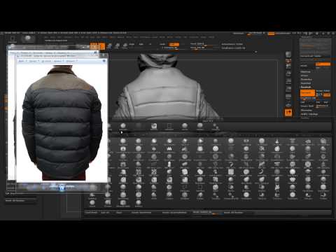The width and height of the screenshot is (336, 252).
Task: Select the spiky M-shaped brush icon in grid
Action: [x=169, y=149]
